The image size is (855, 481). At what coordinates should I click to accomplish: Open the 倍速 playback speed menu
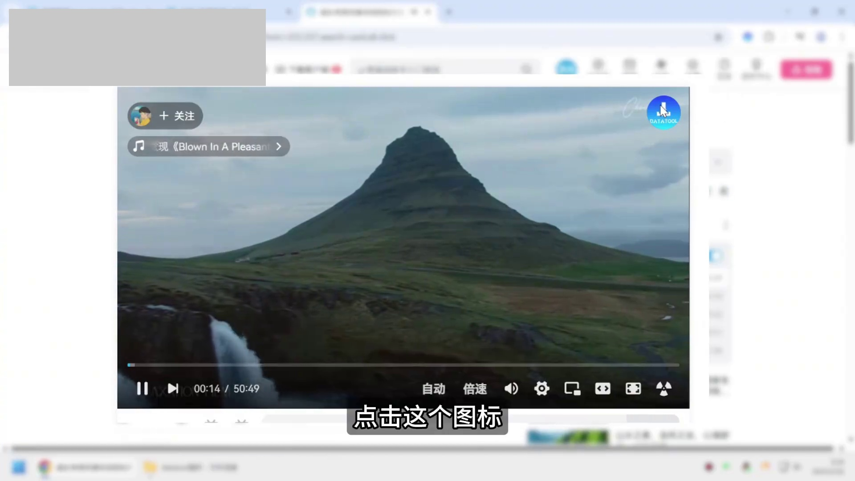[475, 389]
